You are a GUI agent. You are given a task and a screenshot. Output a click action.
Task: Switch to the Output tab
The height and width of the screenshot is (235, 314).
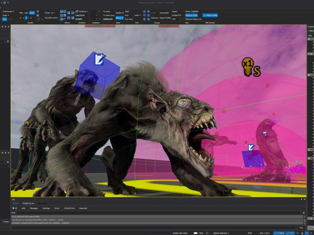[x=16, y=203]
